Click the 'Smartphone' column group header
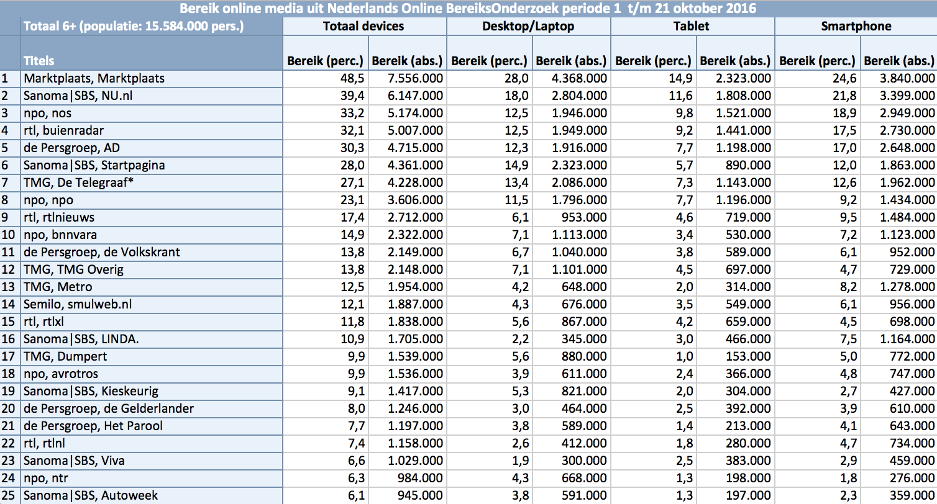Image resolution: width=937 pixels, height=504 pixels. (856, 26)
